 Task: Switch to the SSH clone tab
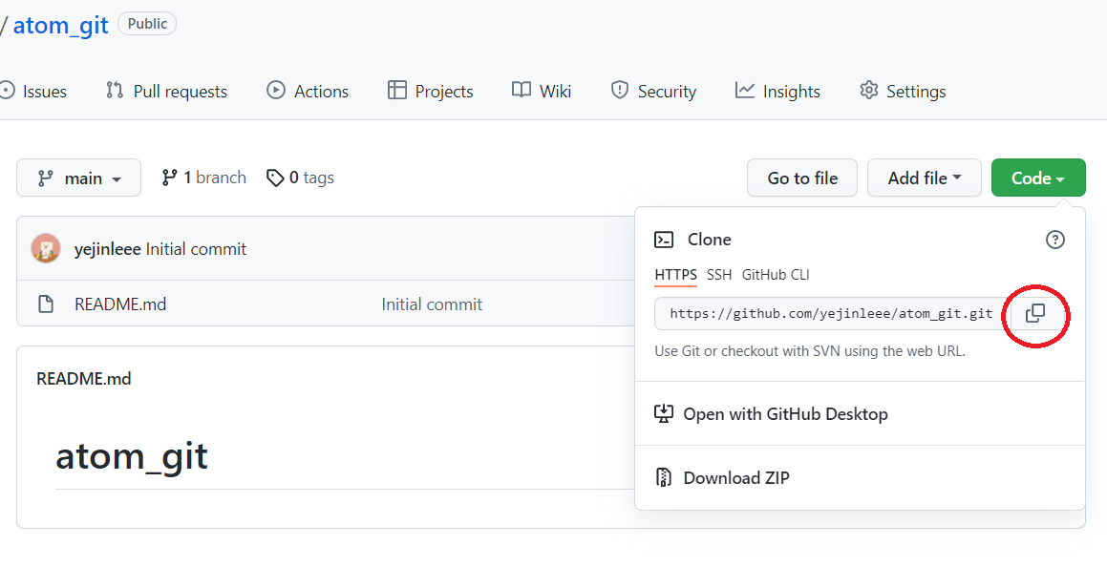tap(718, 275)
